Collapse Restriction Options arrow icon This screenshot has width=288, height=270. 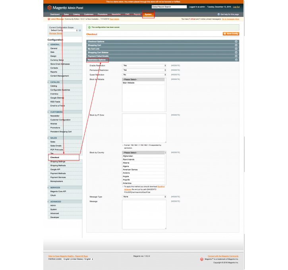(x=236, y=60)
